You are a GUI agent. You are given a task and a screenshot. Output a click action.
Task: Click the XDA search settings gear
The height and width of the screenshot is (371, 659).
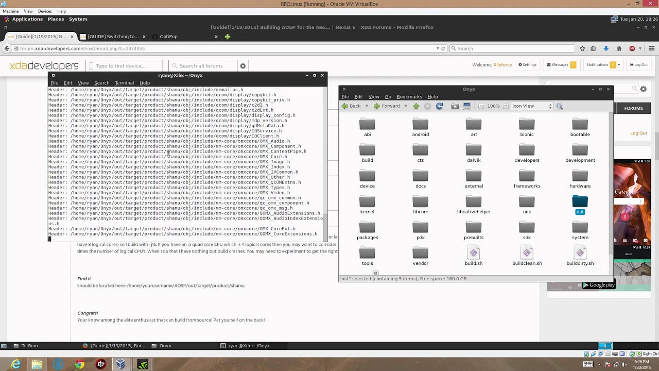(x=243, y=66)
